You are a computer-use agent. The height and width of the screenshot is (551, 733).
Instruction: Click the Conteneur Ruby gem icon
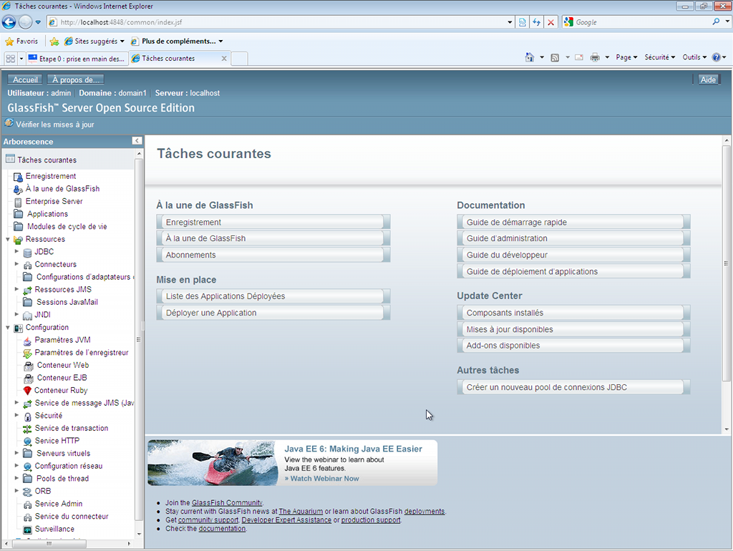coord(27,391)
